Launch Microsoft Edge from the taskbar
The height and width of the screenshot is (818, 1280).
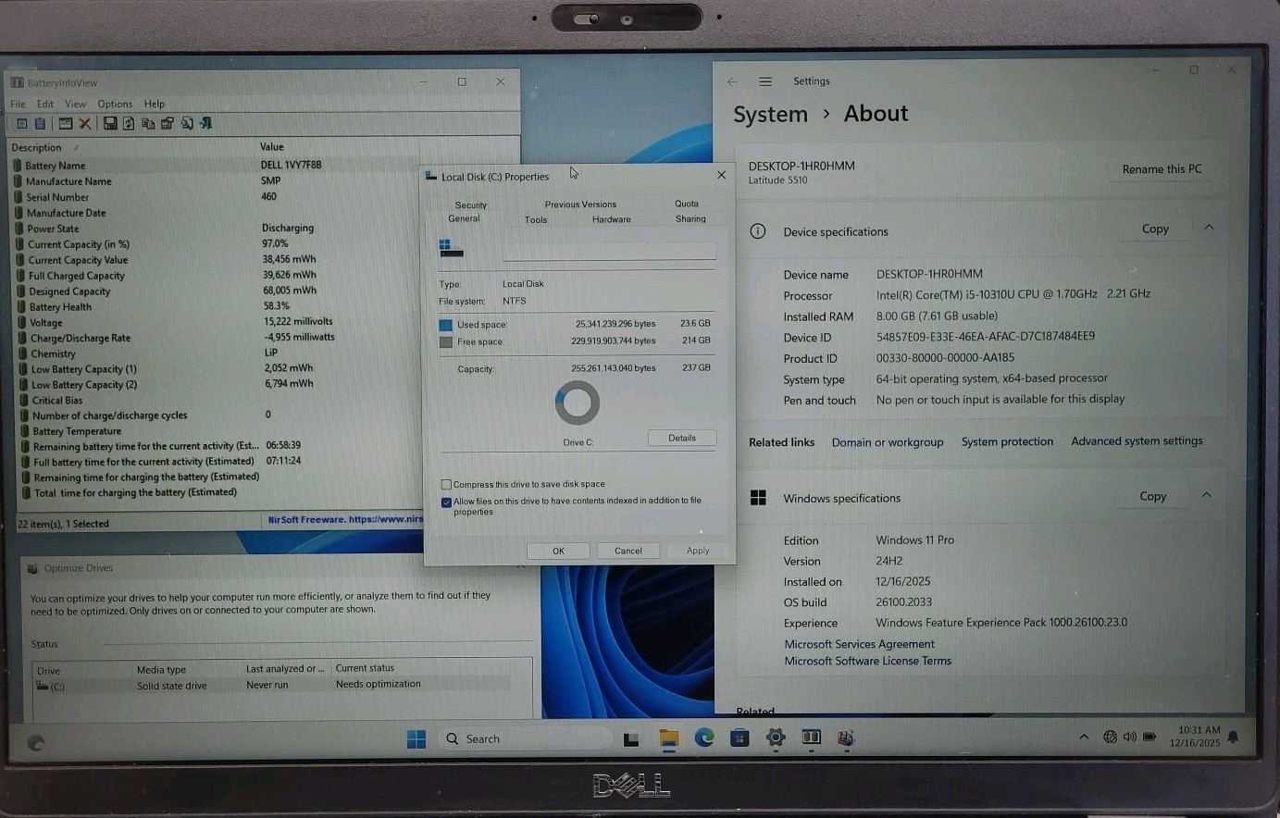point(704,737)
